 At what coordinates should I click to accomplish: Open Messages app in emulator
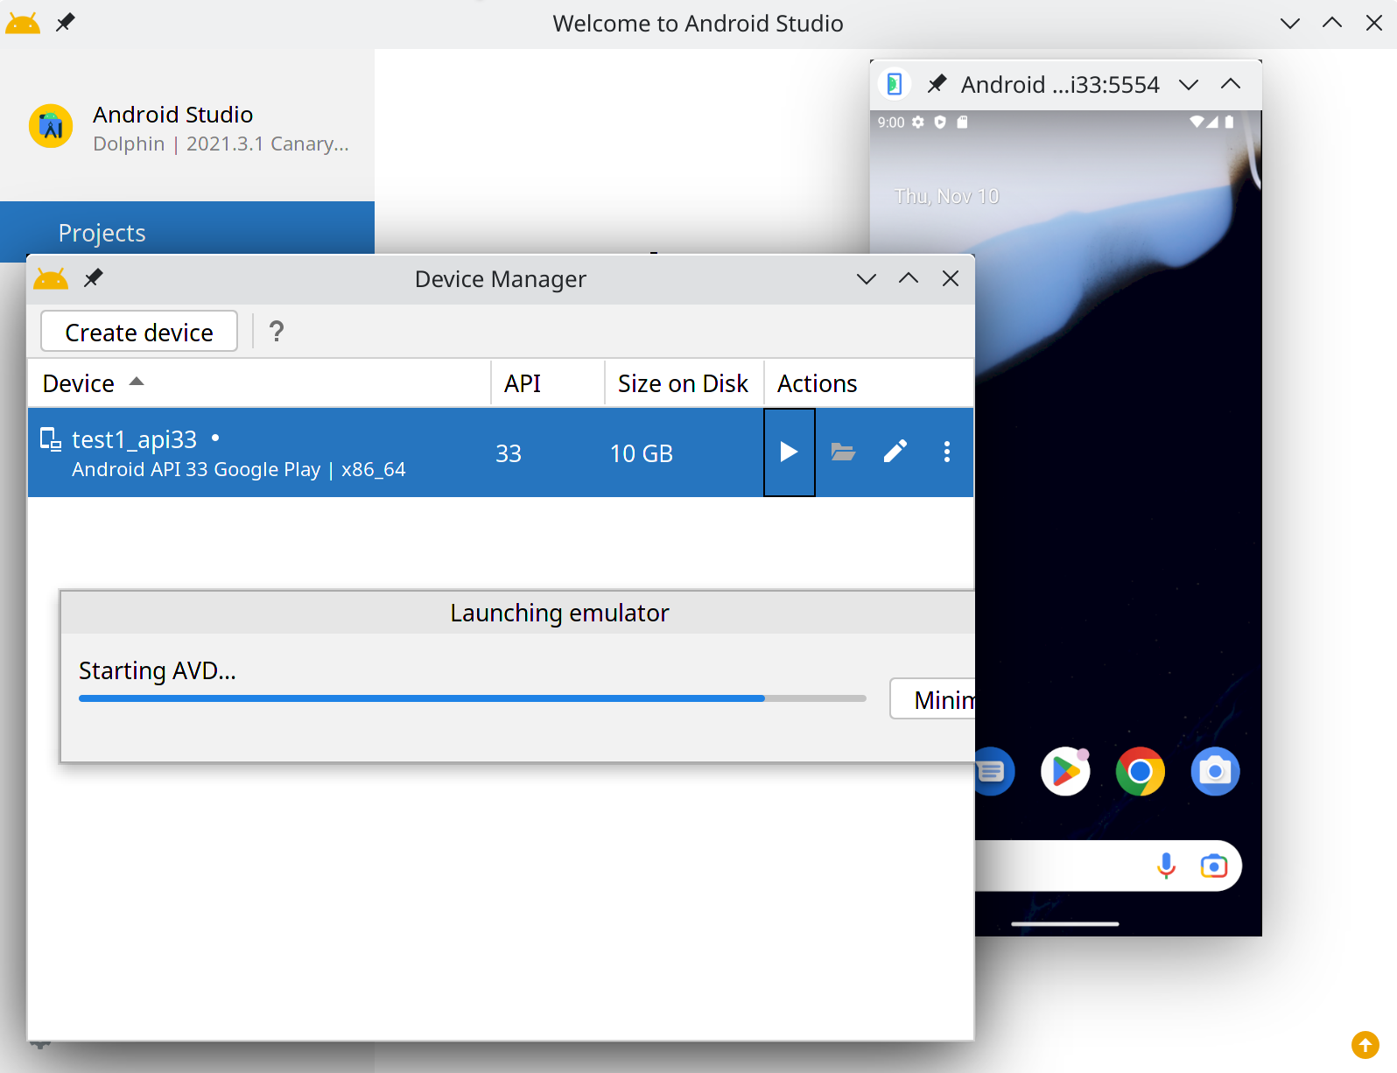point(995,771)
